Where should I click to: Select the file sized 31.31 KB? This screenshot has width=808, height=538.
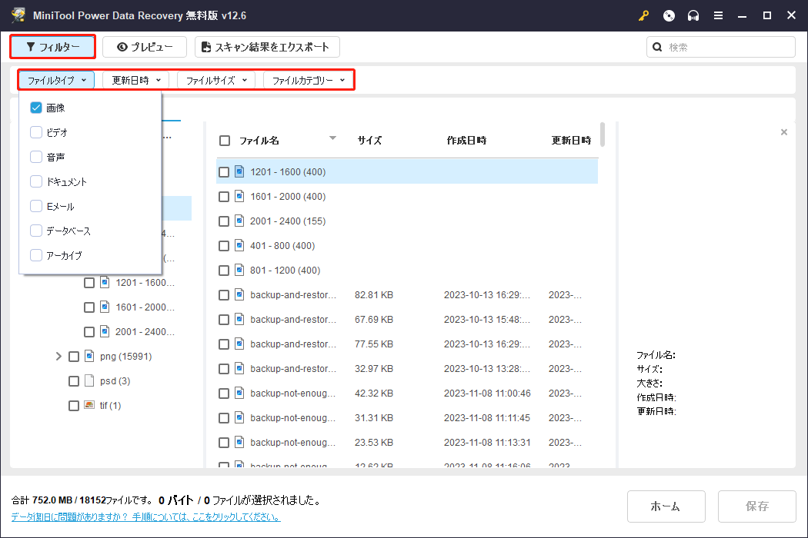point(407,417)
